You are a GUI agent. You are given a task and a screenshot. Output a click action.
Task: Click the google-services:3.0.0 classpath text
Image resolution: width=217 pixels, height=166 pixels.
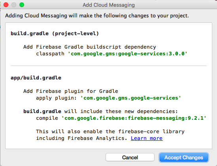tap(127, 54)
